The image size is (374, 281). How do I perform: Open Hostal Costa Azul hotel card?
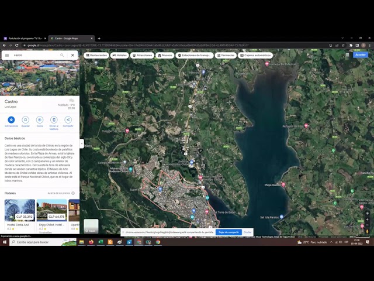pos(20,215)
